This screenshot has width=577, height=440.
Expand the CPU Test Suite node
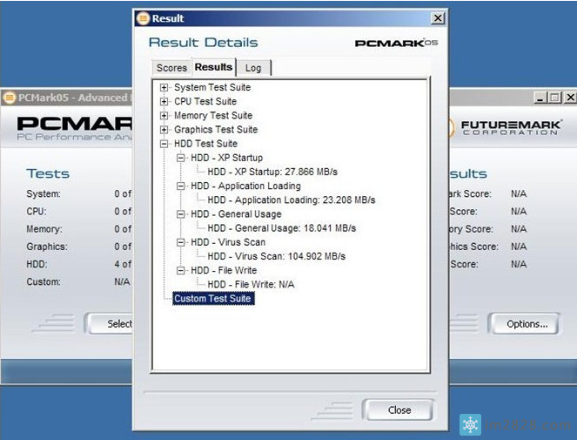coord(164,102)
